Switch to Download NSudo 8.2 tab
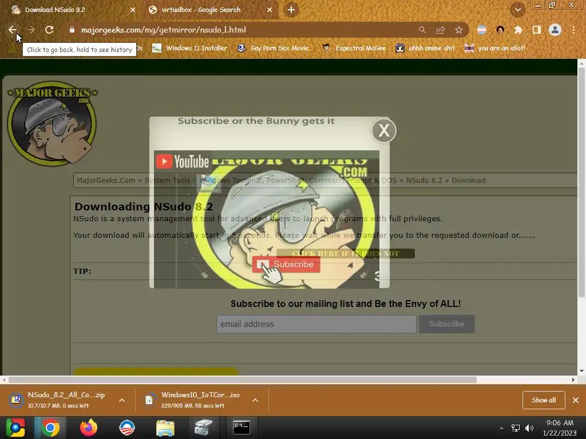586x439 pixels. 71,10
